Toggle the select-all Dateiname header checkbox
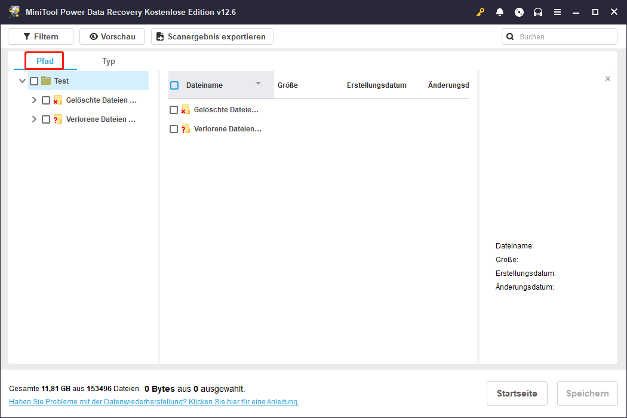Image resolution: width=627 pixels, height=418 pixels. click(174, 85)
